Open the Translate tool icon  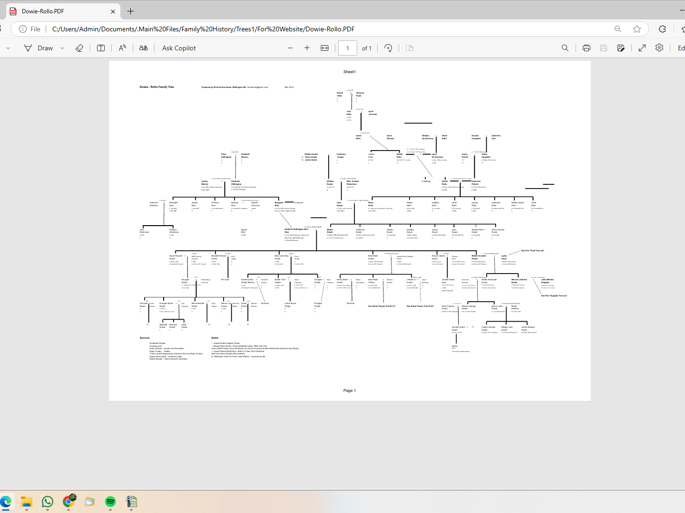click(x=143, y=48)
